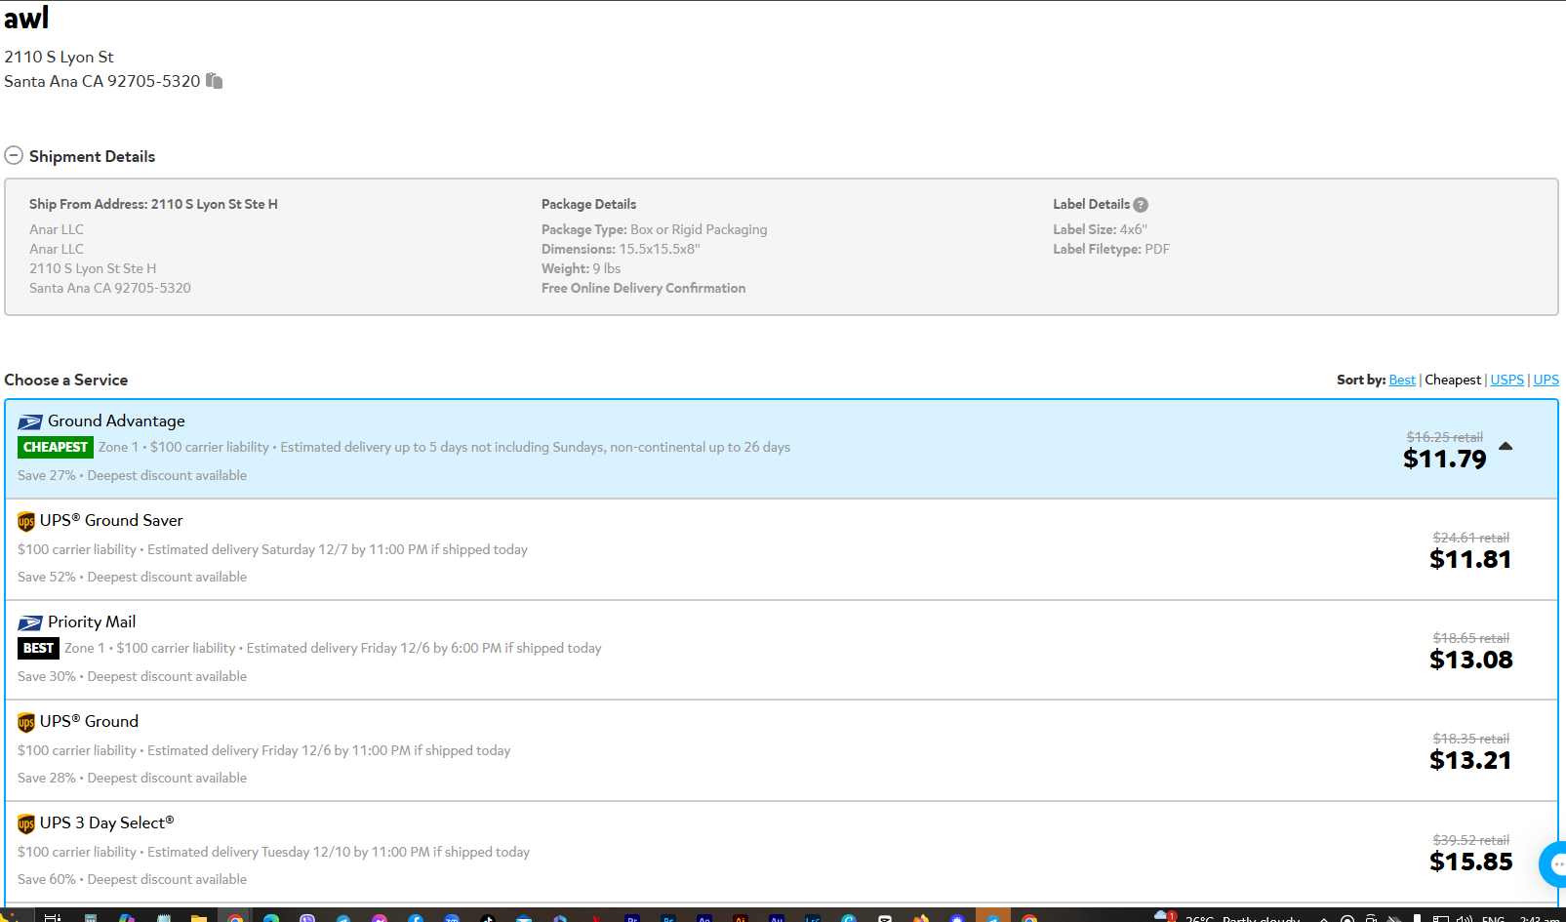
Task: Click the Ground Saver Saturday 12/7 delivery estimate
Action: pos(338,549)
